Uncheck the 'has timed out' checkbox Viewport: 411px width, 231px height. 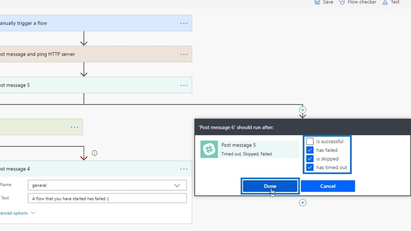310,168
